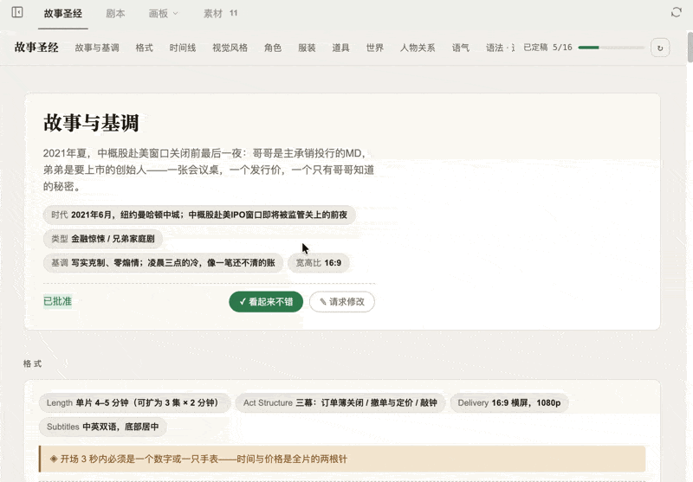
Task: Click the 素材 count badge 11
Action: pyautogui.click(x=233, y=13)
